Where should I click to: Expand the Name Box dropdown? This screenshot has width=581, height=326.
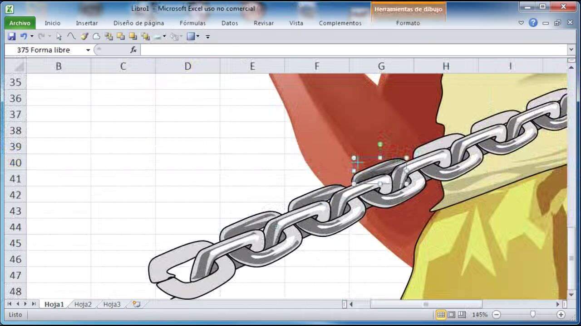(x=88, y=50)
